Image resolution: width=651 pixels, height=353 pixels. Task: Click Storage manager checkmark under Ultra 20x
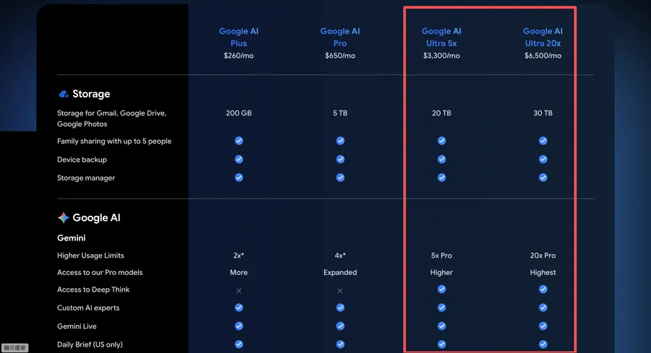click(542, 178)
